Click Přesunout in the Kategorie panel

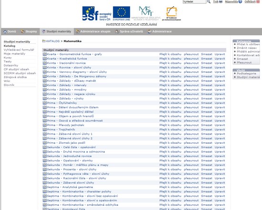click(244, 62)
